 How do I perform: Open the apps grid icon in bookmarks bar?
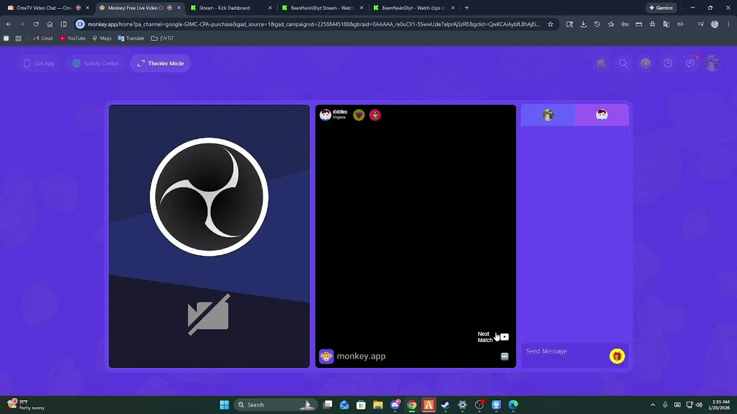click(18, 39)
